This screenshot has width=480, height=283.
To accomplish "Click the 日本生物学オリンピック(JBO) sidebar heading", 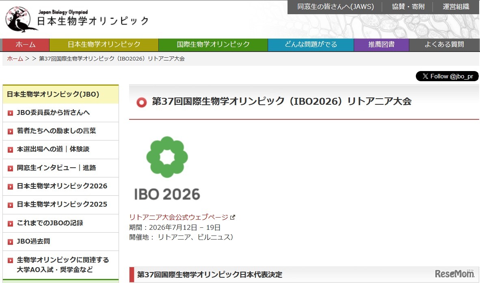I will (x=61, y=94).
